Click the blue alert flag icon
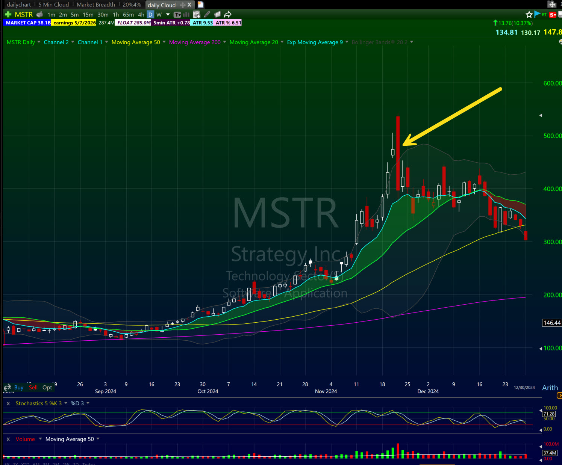Viewport: 562px width, 465px height. (537, 14)
